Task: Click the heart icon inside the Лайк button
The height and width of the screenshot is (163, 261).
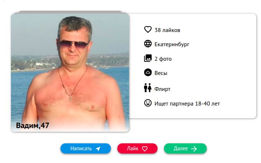Action: 145,149
